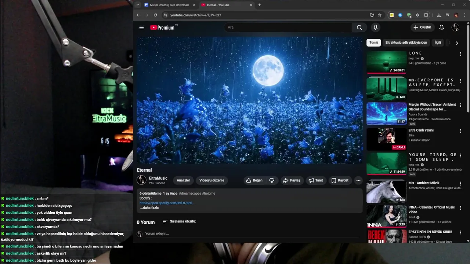Click the #helpme hashtag
The height and width of the screenshot is (264, 470).
209,193
